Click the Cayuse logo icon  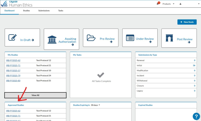point(4,4)
